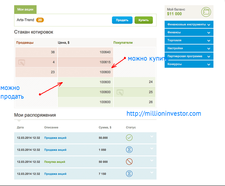Select the Мои акции tab

point(25,9)
